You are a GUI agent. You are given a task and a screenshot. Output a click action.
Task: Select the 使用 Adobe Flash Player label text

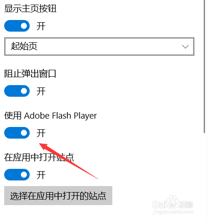51,116
